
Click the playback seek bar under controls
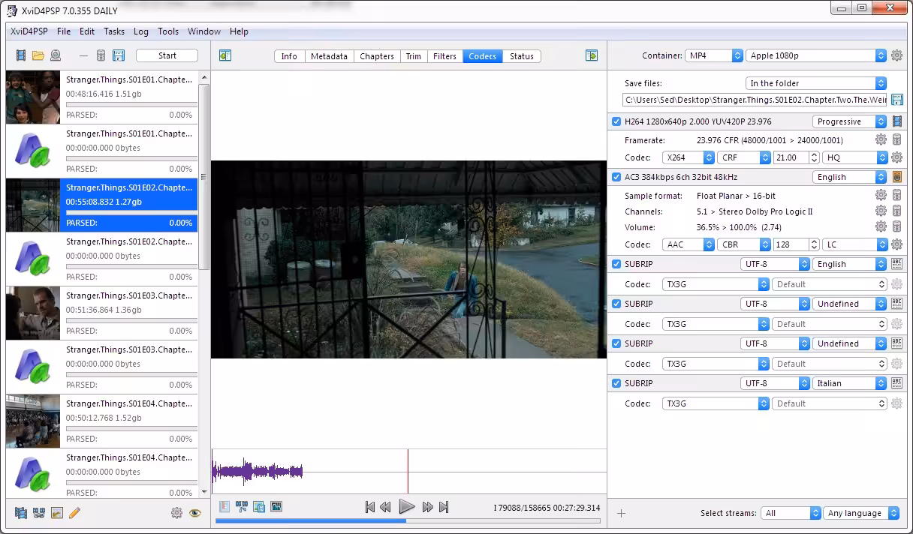click(408, 520)
